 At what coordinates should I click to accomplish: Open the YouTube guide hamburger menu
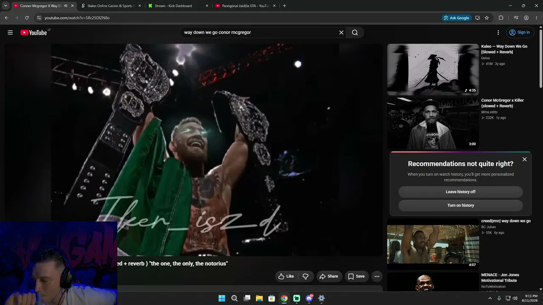(10, 33)
